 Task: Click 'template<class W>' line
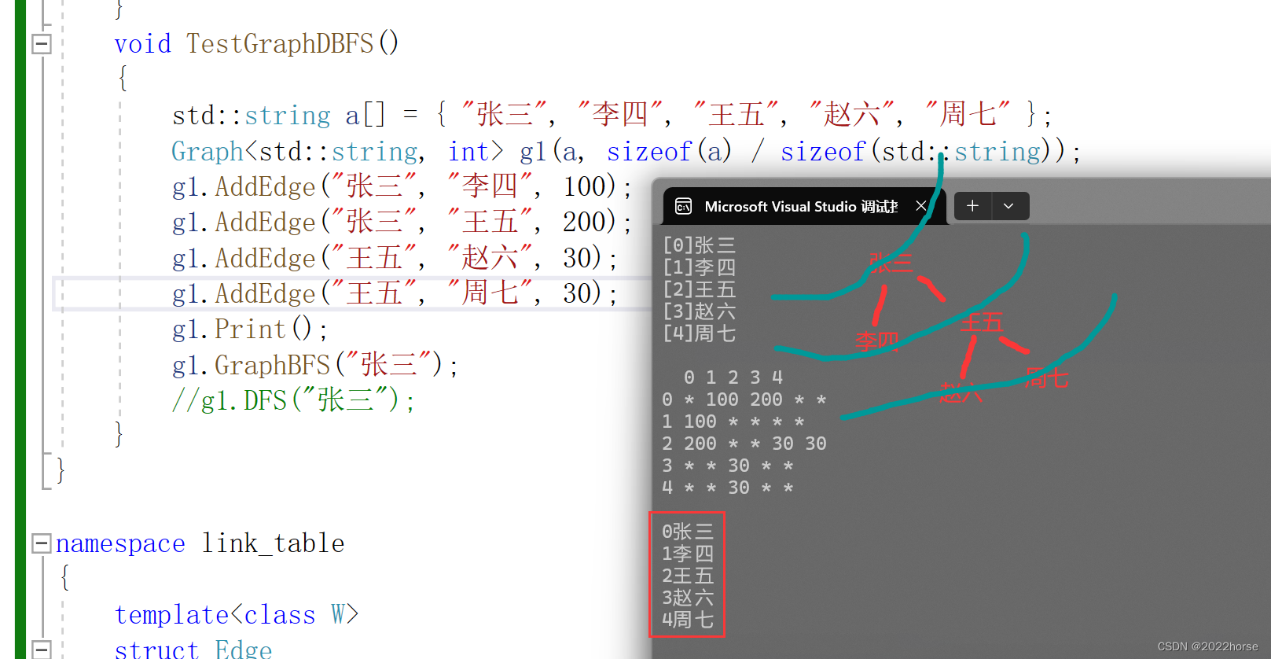tap(237, 615)
